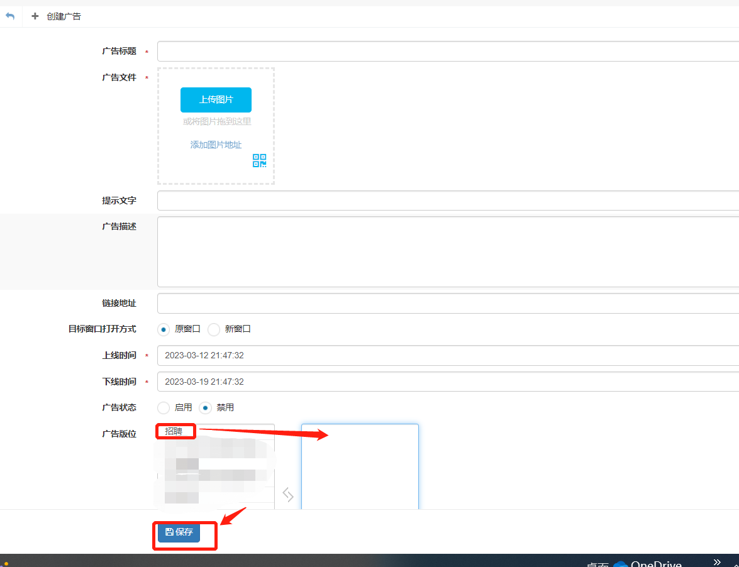This screenshot has height=567, width=739.
Task: Select the 新窗口 radio button
Action: click(214, 329)
